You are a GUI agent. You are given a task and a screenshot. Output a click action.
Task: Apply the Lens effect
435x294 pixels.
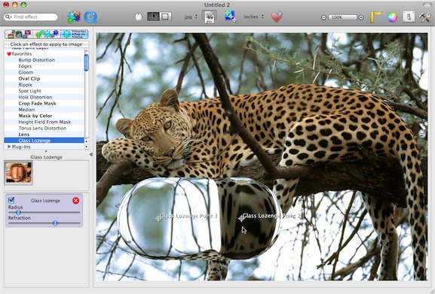tap(44, 135)
